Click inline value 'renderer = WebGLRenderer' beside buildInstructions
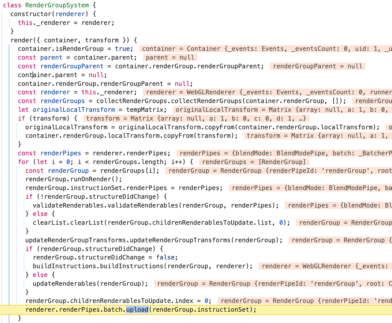The width and height of the screenshot is (392, 323). point(325,266)
